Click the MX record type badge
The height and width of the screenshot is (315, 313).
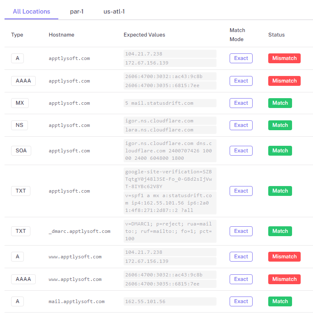[20, 103]
